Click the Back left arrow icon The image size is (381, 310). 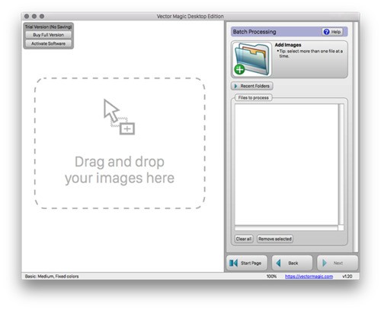coord(279,263)
